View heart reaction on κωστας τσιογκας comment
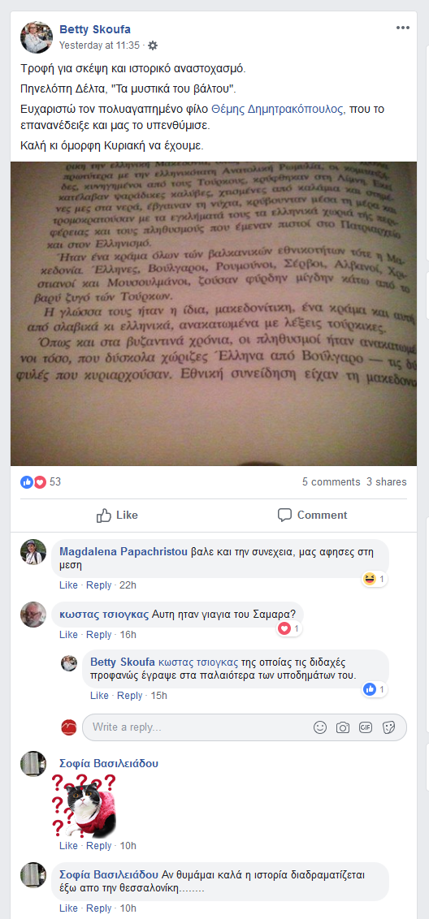 point(289,629)
